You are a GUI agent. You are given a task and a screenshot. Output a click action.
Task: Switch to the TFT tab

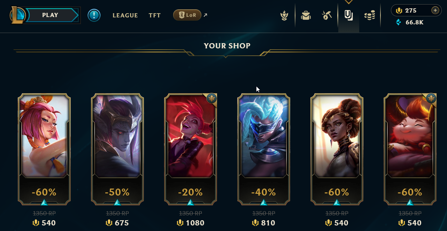click(155, 16)
